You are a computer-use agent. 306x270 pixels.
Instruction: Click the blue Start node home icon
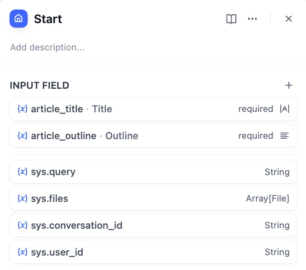[19, 19]
